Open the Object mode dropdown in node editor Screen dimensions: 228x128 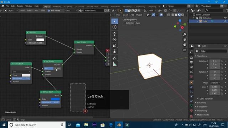pos(11,11)
